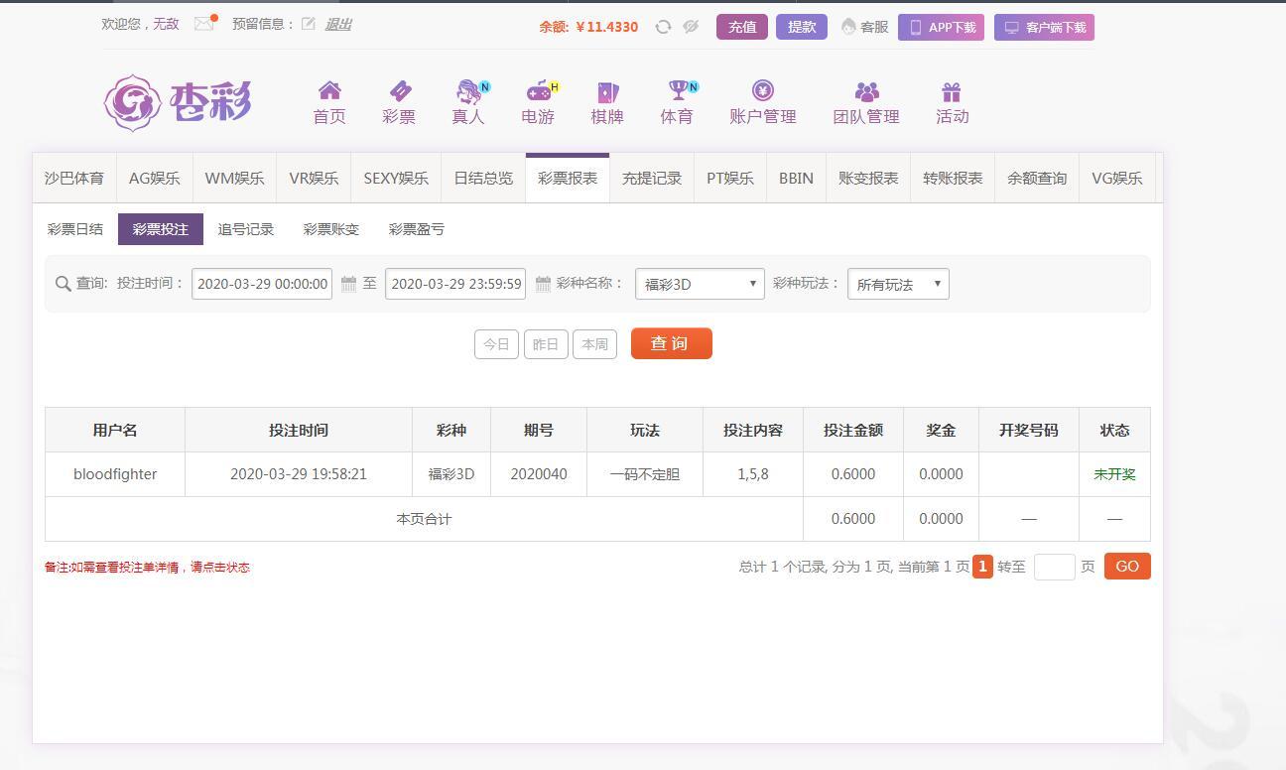Click period number 2020040
The width and height of the screenshot is (1286, 770).
point(539,474)
